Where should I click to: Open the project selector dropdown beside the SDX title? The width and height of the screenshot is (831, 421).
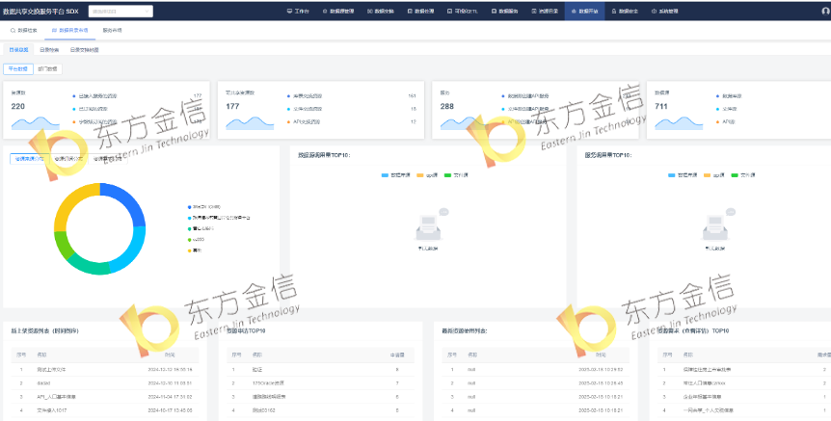121,12
